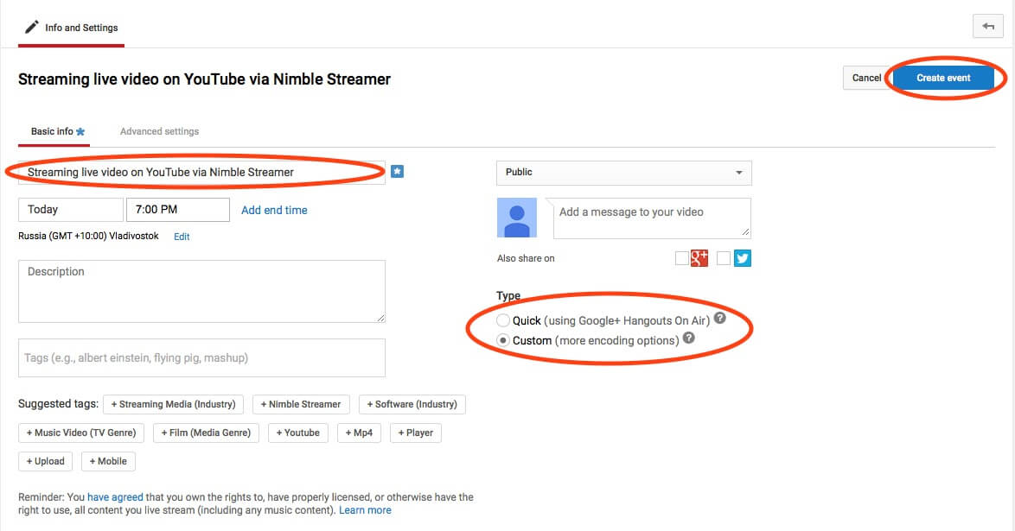Screen dimensions: 1015x531
Task: Open the Info and Settings tab
Action: 71,28
